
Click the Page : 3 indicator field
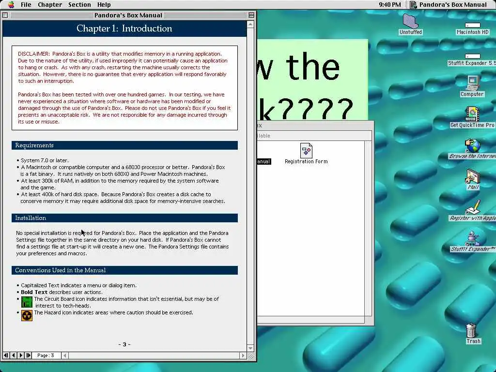[x=46, y=355]
